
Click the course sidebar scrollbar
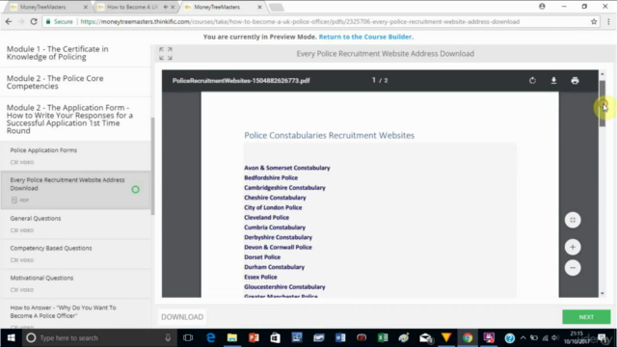point(152,166)
